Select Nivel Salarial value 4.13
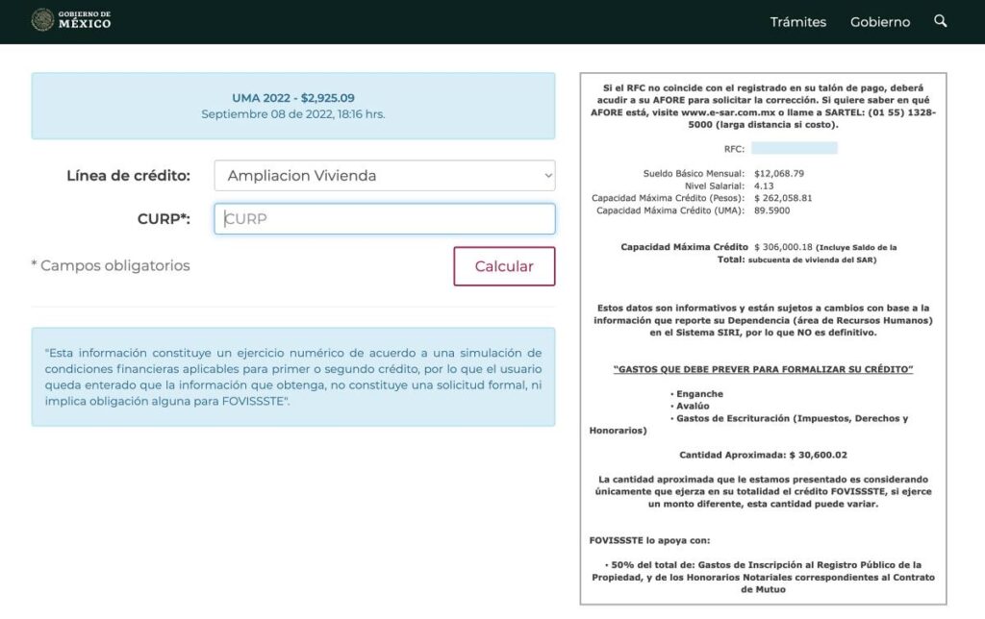The height and width of the screenshot is (619, 985). (764, 186)
